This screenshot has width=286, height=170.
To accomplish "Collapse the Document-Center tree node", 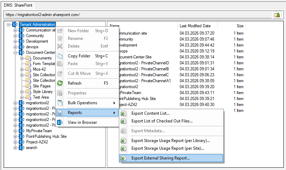I will [15, 53].
